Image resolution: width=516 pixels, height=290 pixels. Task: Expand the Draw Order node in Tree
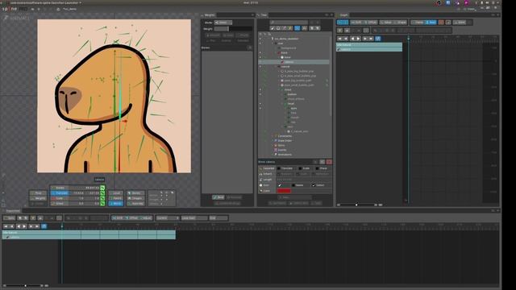tap(273, 141)
